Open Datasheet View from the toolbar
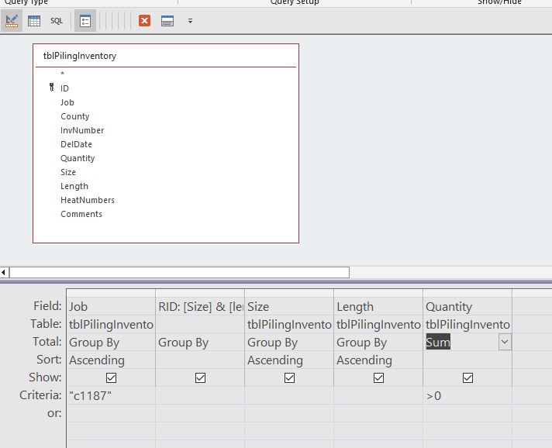Screen dimensions: 552x448 click(x=34, y=21)
